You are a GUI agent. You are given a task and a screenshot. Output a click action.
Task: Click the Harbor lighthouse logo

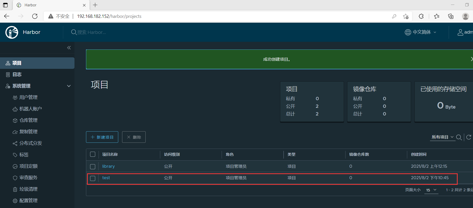pyautogui.click(x=12, y=32)
